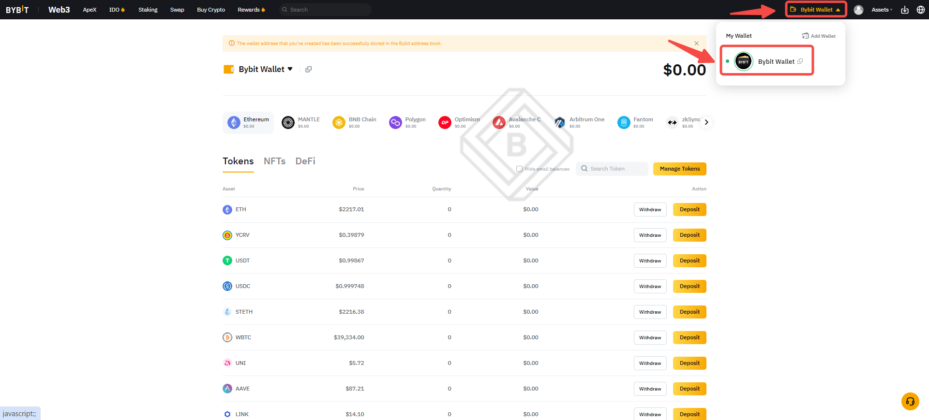This screenshot has width=929, height=420.
Task: Toggle the Hide small balances checkbox
Action: coord(519,169)
